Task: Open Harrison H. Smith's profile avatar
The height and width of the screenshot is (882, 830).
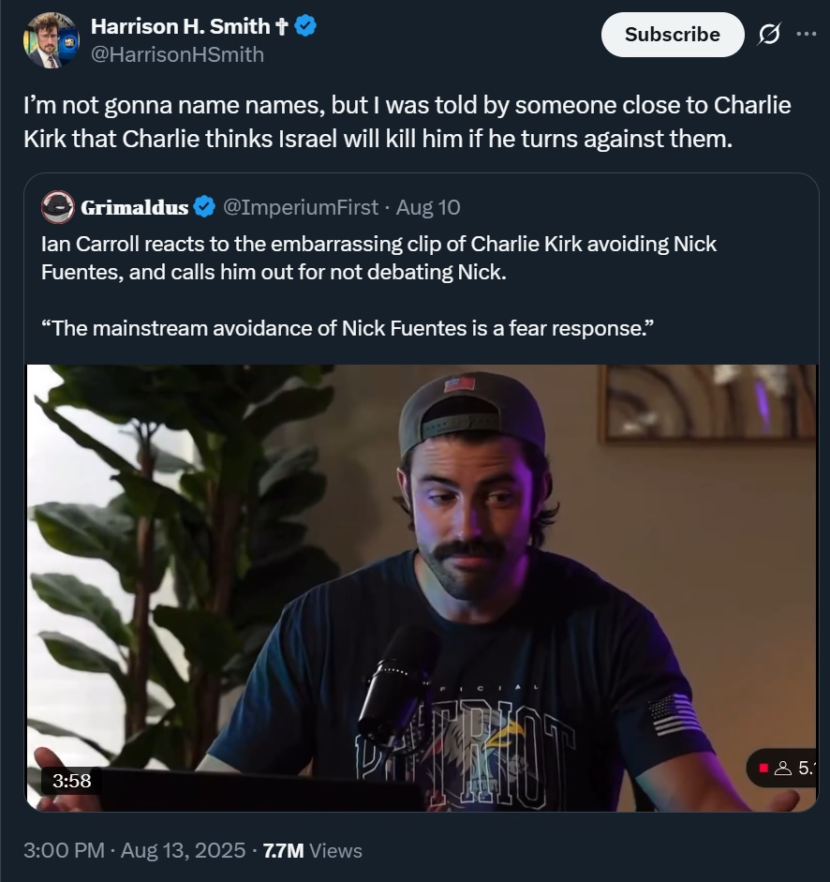Action: [52, 40]
